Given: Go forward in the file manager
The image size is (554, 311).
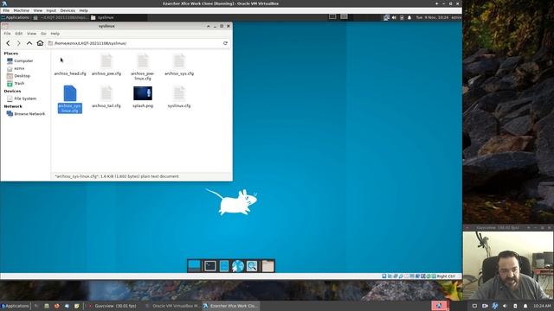Looking at the screenshot, I should [18, 43].
